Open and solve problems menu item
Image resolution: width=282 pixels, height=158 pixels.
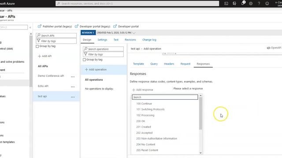pyautogui.click(x=12, y=61)
